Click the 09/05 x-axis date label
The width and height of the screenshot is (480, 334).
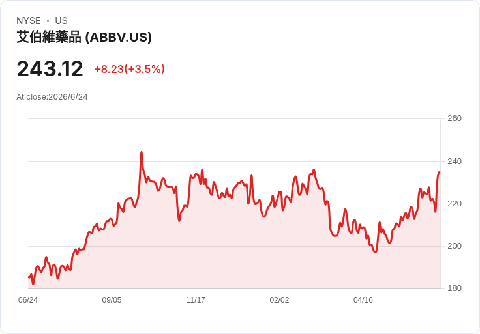[x=112, y=300]
